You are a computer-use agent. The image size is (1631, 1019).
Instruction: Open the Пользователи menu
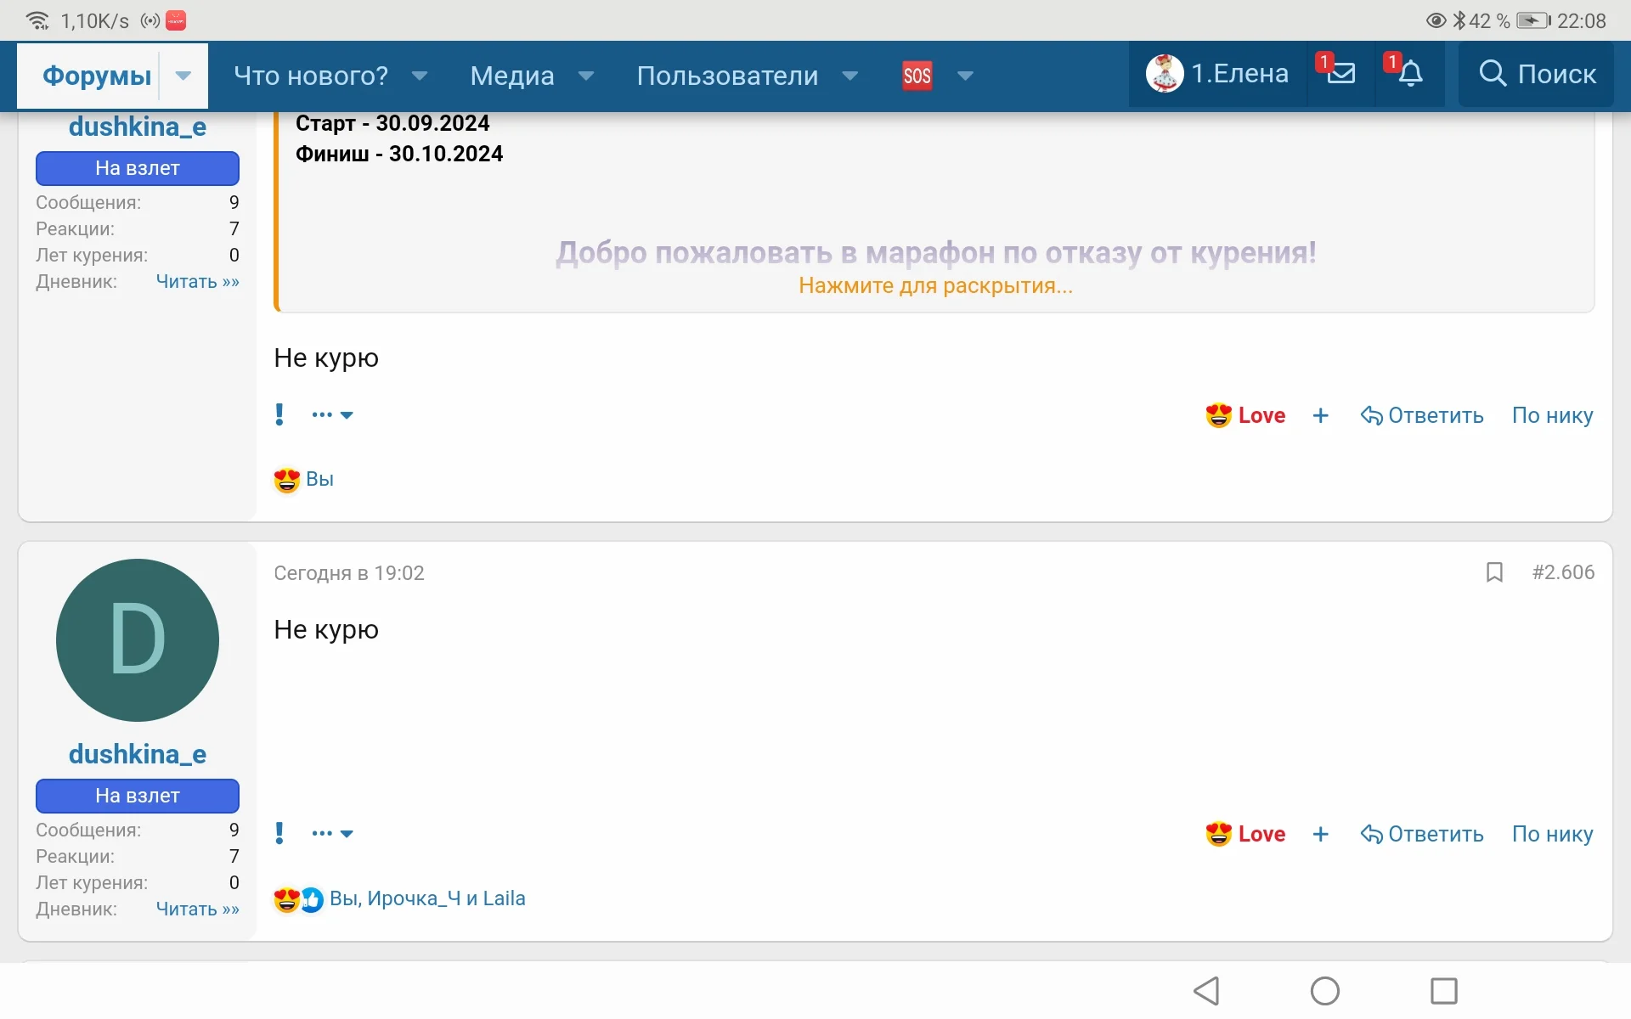pos(727,76)
